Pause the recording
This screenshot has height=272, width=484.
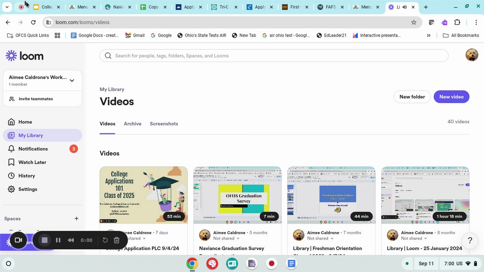point(58,240)
